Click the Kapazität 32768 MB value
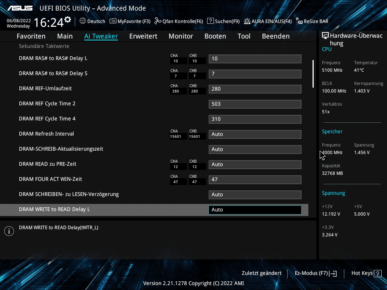 point(333,173)
